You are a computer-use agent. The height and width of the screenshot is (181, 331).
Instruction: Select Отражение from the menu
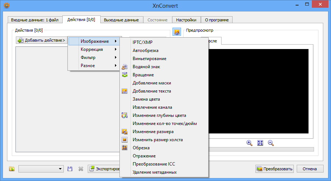(x=164, y=156)
